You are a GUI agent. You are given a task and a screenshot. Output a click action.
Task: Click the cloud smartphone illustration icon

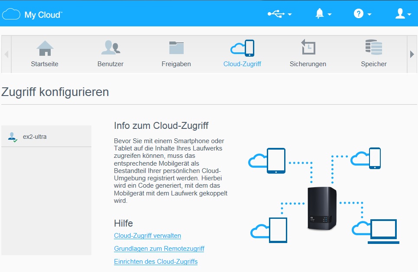click(x=366, y=158)
